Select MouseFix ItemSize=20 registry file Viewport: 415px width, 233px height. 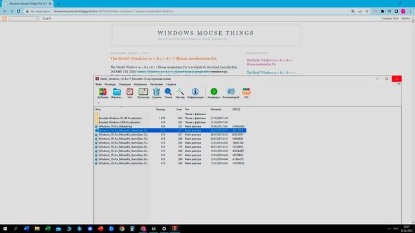click(171, 147)
